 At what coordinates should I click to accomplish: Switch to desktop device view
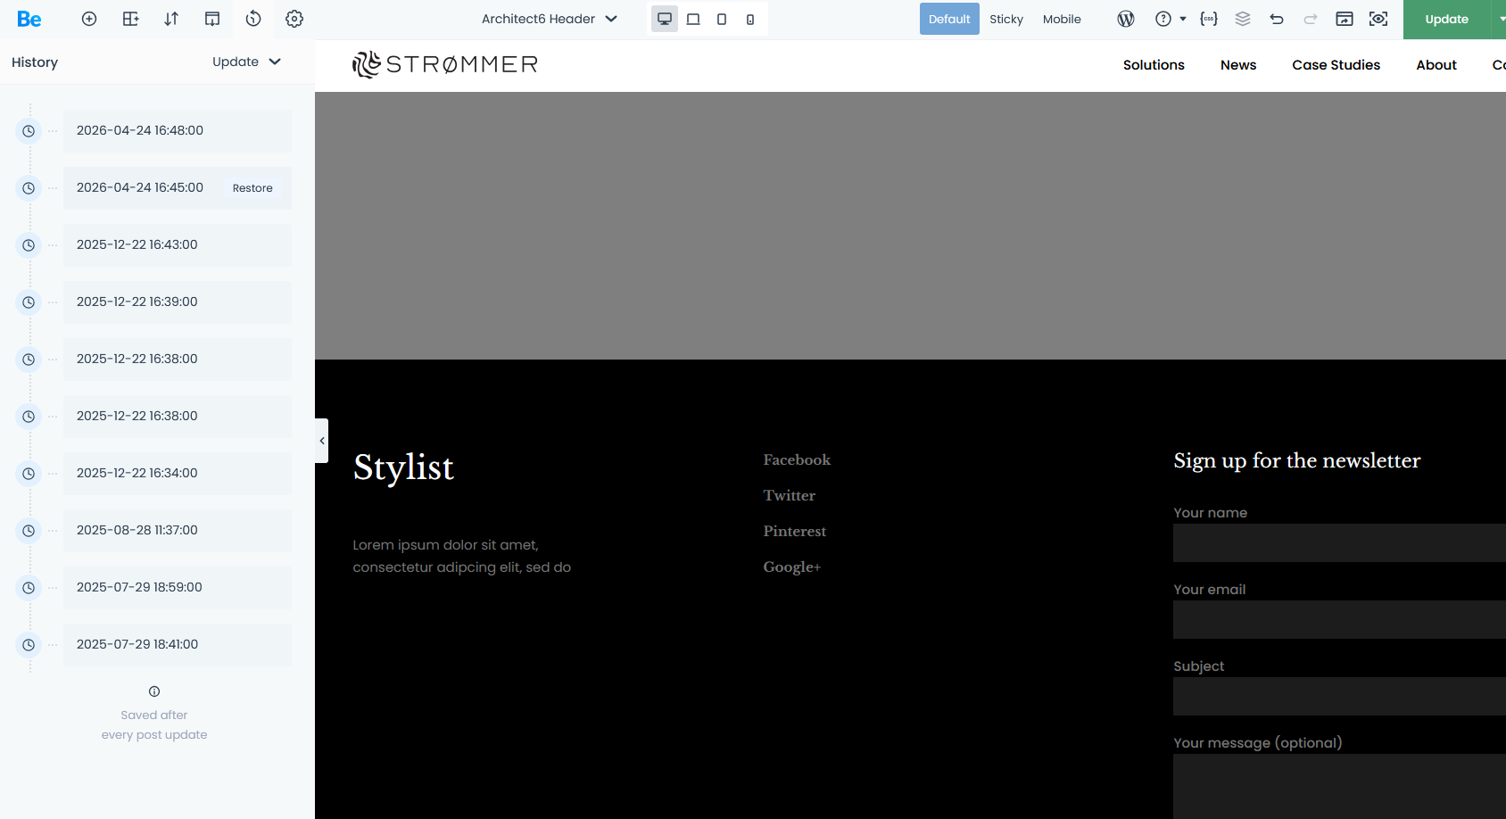[x=665, y=19]
